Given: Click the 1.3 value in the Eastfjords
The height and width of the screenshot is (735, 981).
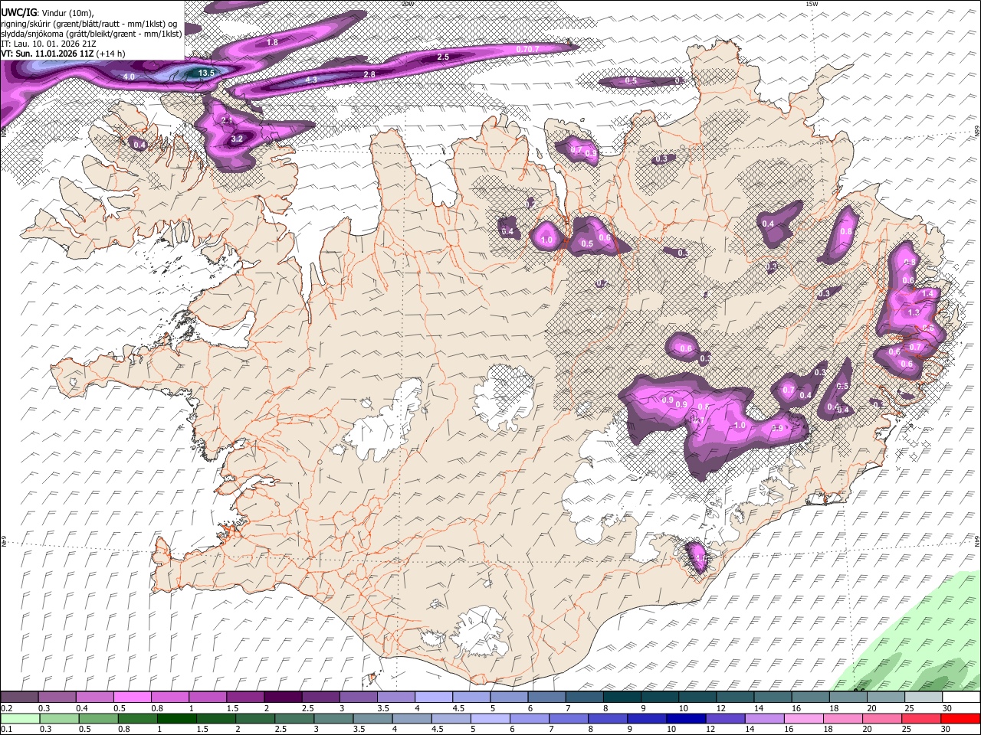Looking at the screenshot, I should [x=913, y=312].
